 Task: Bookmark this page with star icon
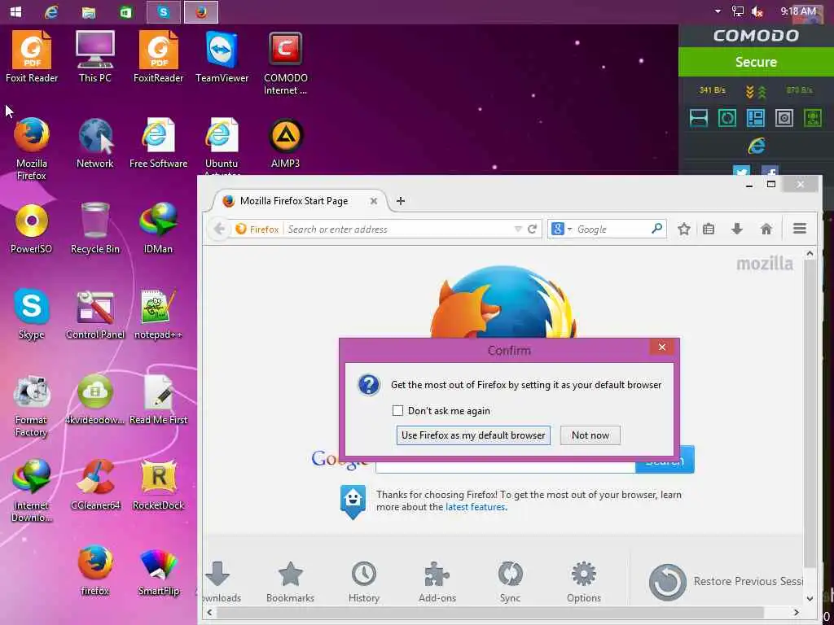(x=684, y=229)
